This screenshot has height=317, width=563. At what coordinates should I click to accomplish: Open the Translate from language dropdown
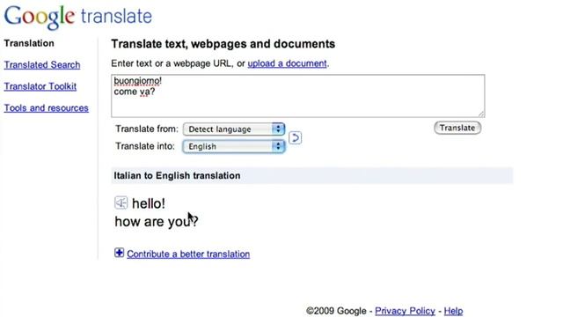pos(234,129)
